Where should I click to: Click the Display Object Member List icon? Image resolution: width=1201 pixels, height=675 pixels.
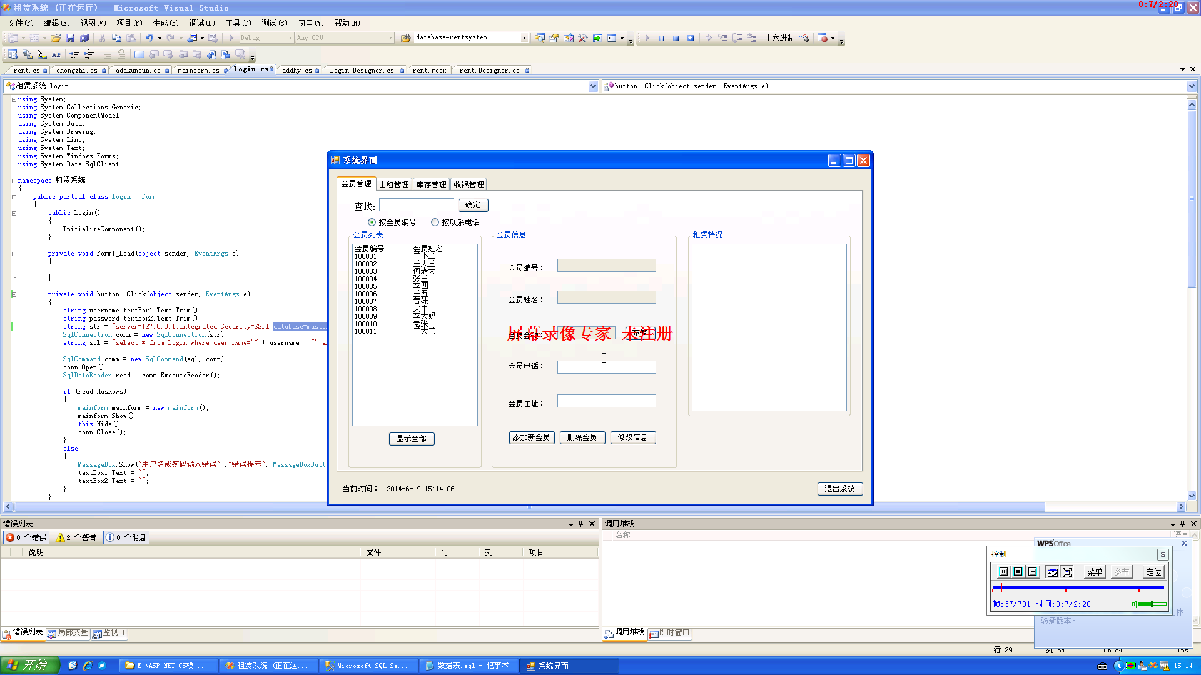click(x=13, y=54)
